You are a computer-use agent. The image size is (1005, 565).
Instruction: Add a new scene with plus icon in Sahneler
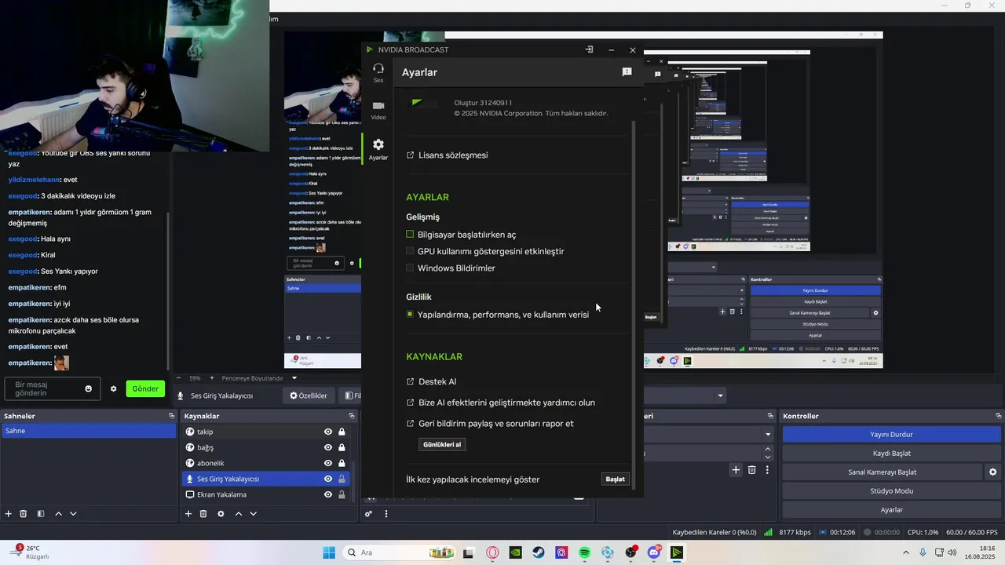[x=9, y=514]
